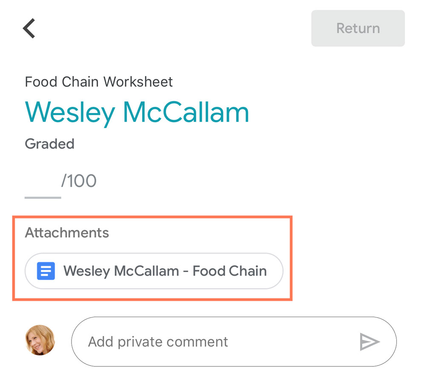Click the Graded status label

[x=49, y=144]
